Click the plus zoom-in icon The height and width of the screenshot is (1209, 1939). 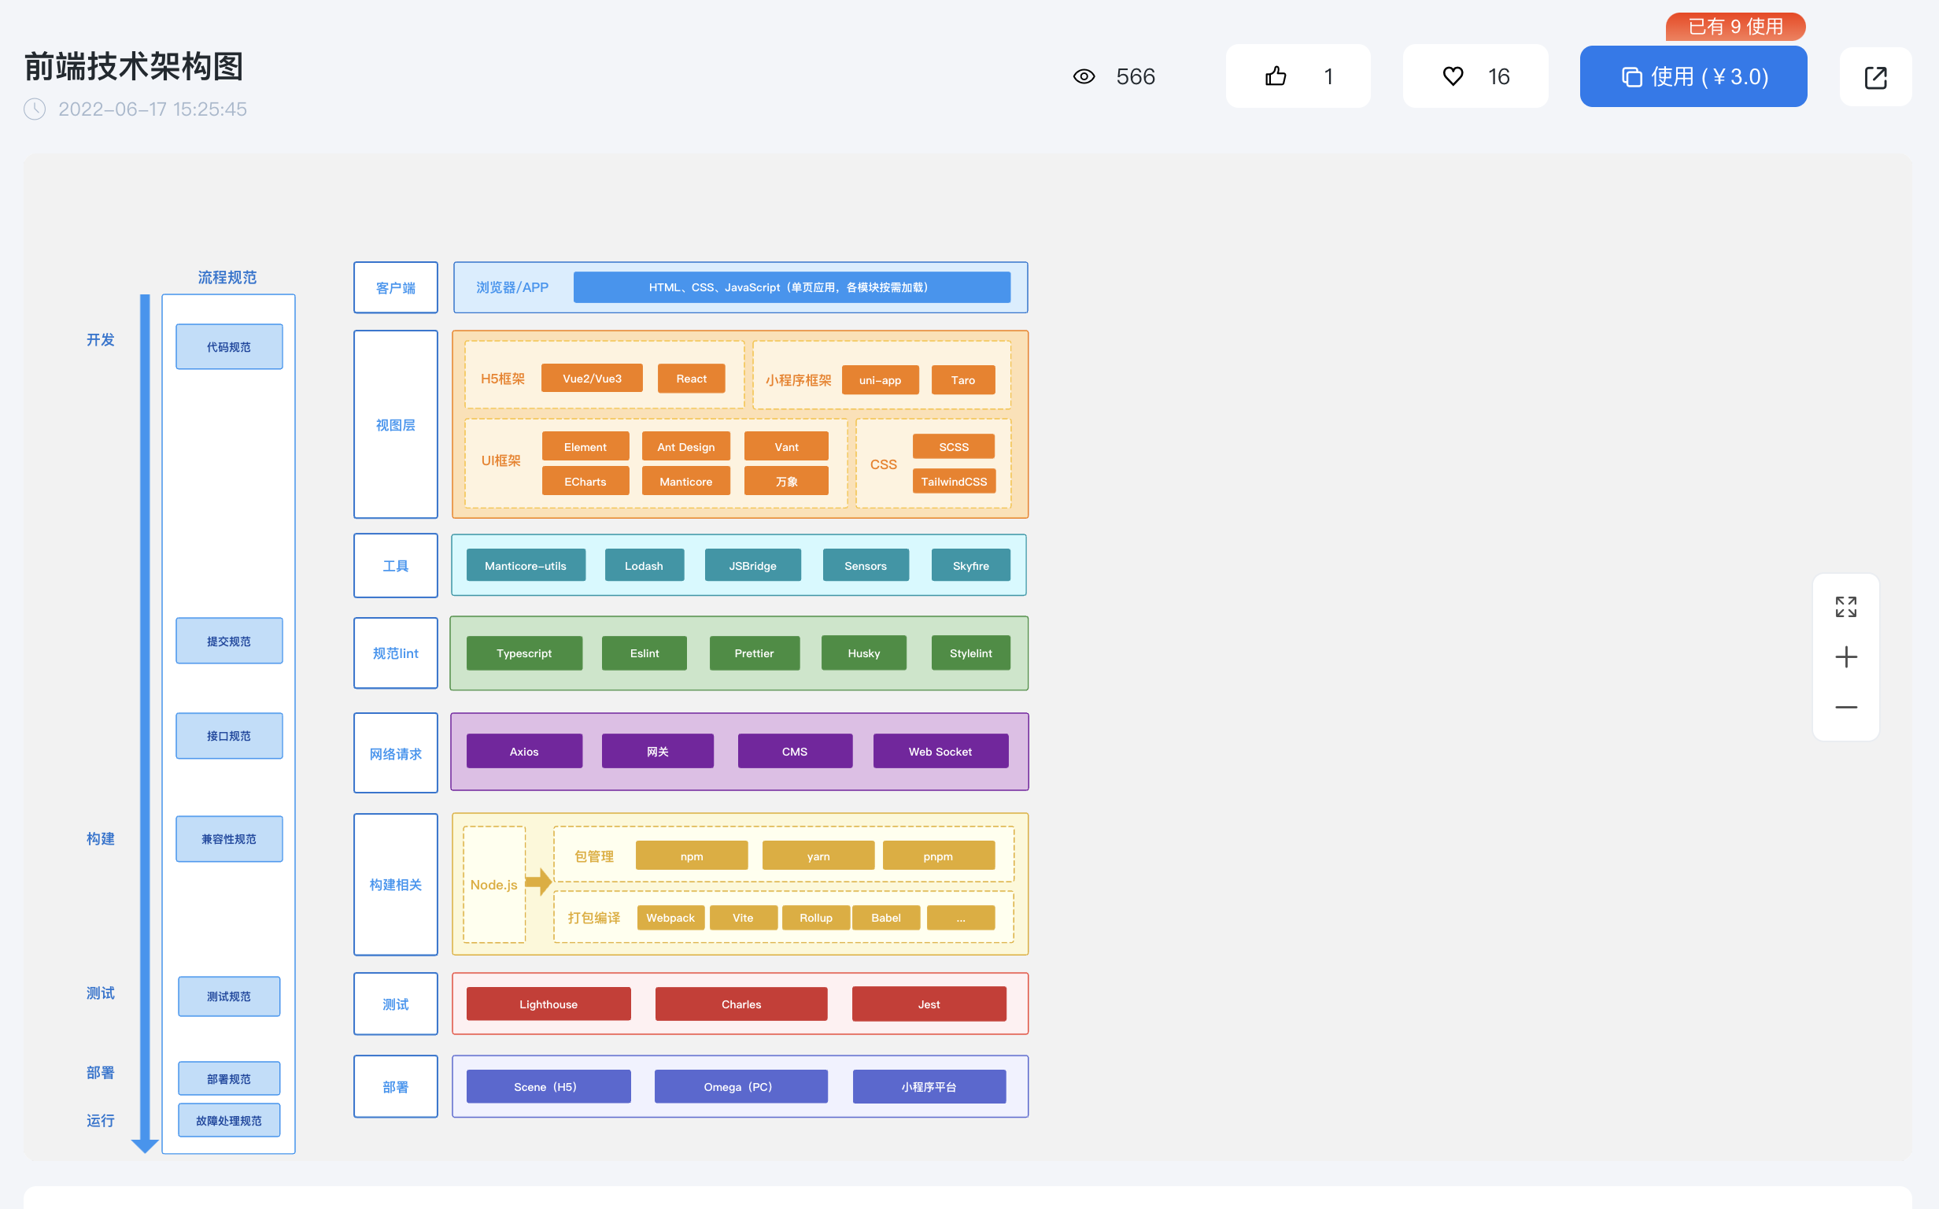point(1845,657)
